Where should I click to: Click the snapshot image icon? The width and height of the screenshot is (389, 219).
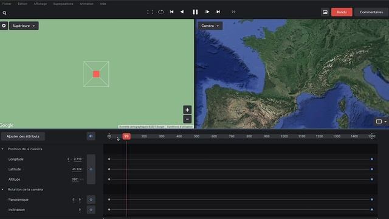pos(325,12)
